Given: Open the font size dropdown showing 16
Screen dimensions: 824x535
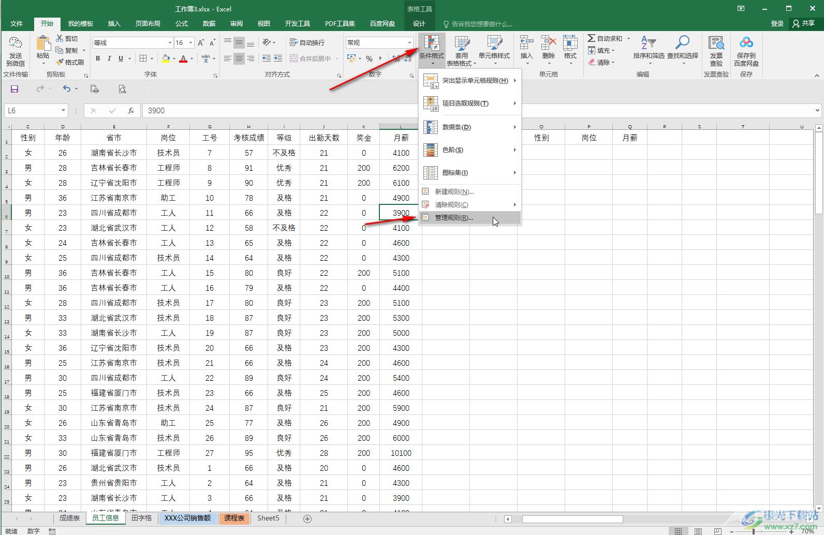Looking at the screenshot, I should click(191, 42).
